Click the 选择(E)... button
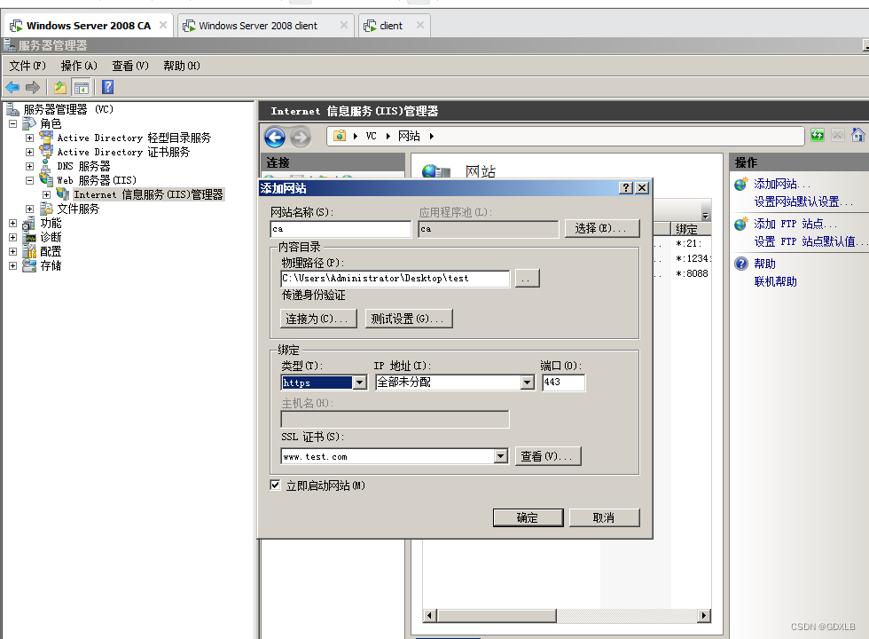 [602, 228]
